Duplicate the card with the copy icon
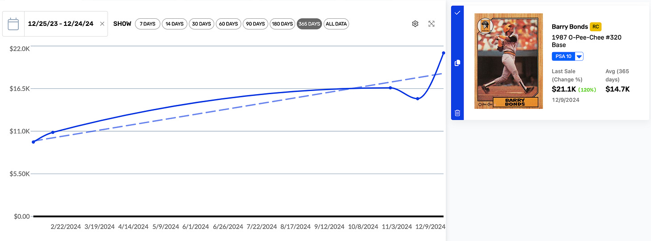651x241 pixels. (457, 63)
